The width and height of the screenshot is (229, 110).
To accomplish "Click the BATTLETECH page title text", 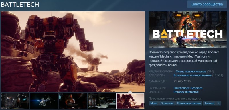I will (20, 5).
